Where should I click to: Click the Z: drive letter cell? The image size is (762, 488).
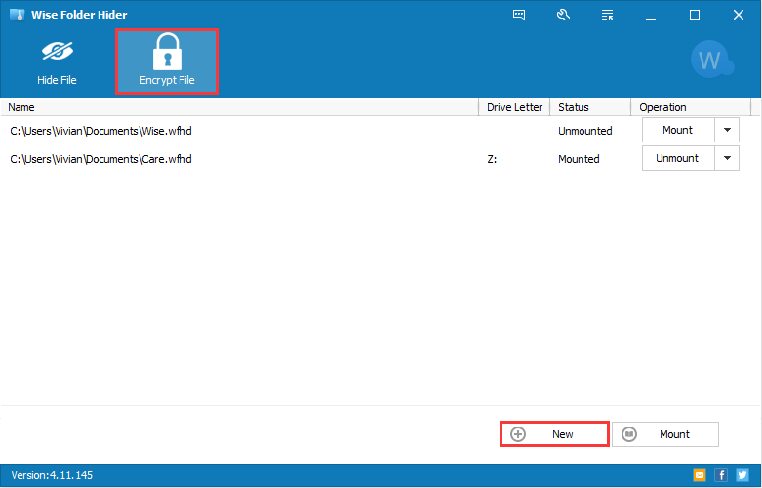tap(492, 159)
